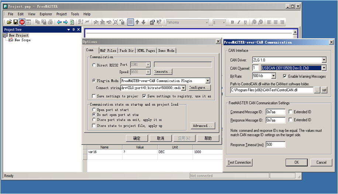Check Store state to project file
Screen dimensions: 338x194
(x=94, y=126)
